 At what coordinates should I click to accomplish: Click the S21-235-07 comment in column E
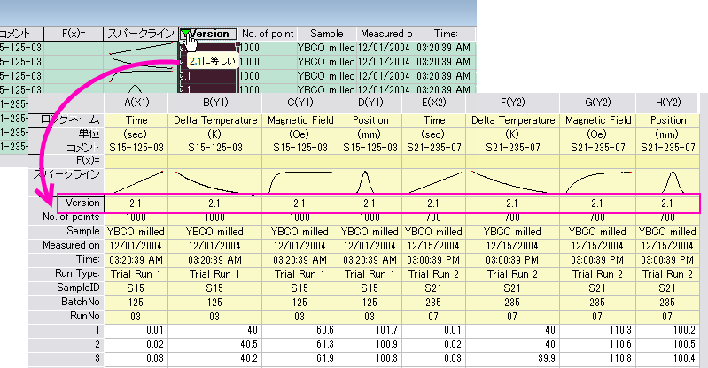pos(433,148)
